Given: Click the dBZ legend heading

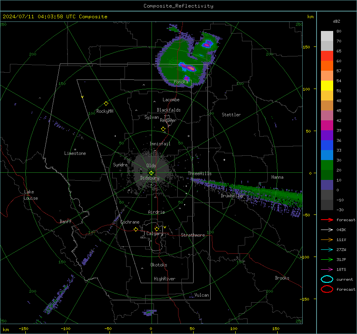Looking at the screenshot, I should click(x=336, y=21).
